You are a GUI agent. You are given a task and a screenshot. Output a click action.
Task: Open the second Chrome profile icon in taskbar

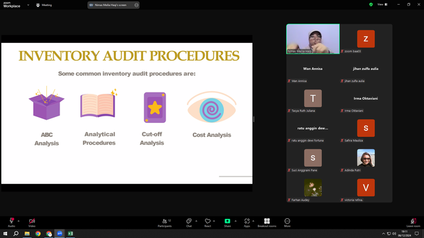pyautogui.click(x=48, y=233)
